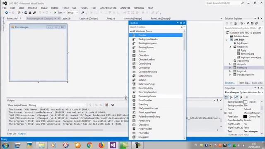Select the ComboBox control

point(156,68)
